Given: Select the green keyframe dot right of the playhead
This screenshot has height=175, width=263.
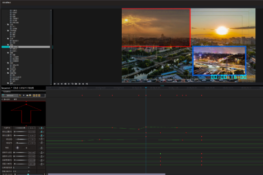Looking at the screenshot, I should [161, 154].
